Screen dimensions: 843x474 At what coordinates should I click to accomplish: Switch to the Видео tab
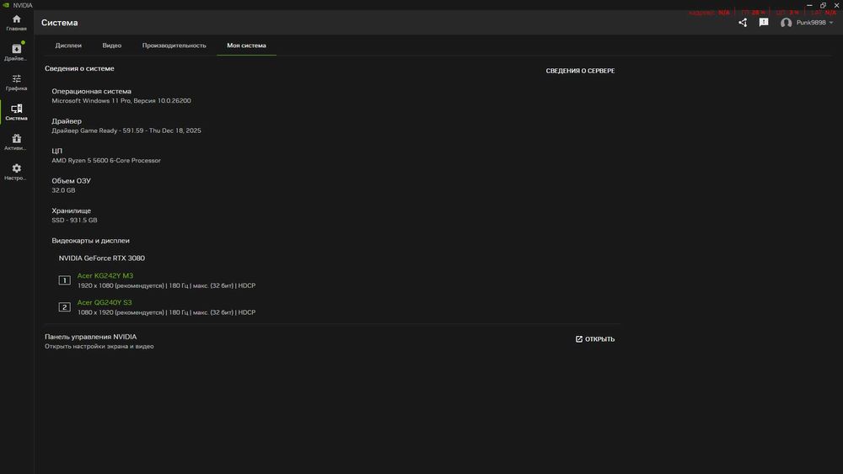(x=112, y=45)
